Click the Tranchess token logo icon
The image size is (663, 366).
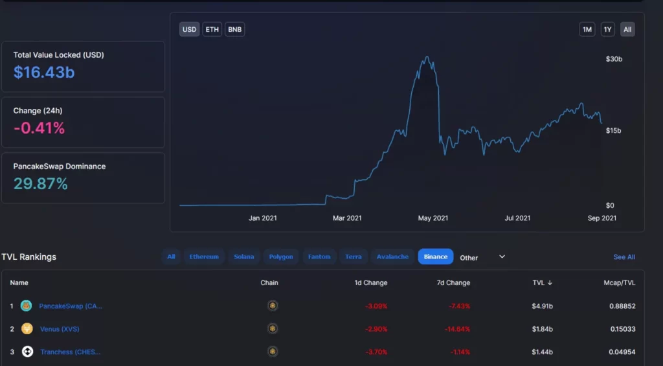tap(27, 352)
